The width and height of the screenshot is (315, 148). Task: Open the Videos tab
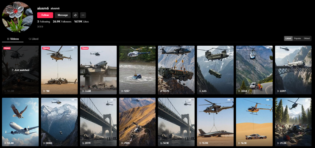pos(13,39)
